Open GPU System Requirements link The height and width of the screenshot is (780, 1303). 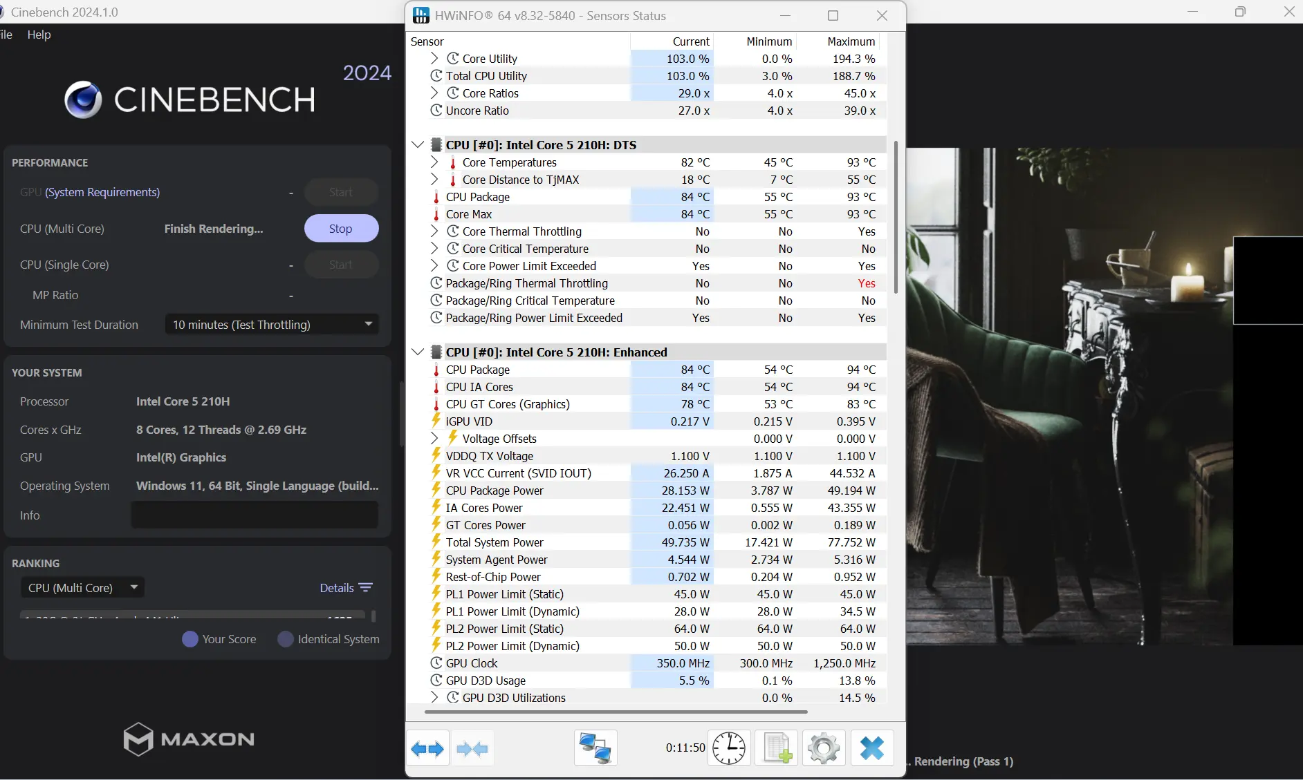[x=102, y=192]
